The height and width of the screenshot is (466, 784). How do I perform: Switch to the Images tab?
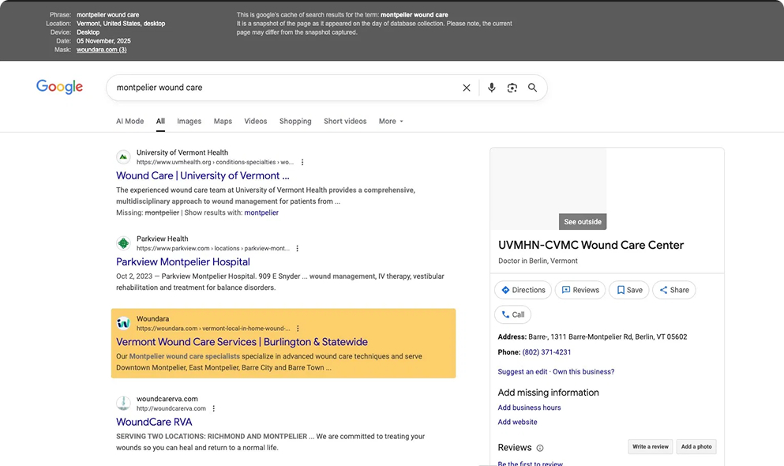point(189,121)
